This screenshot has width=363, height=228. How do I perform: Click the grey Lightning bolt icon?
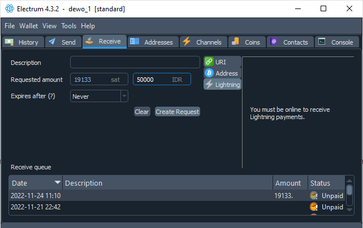click(x=209, y=84)
